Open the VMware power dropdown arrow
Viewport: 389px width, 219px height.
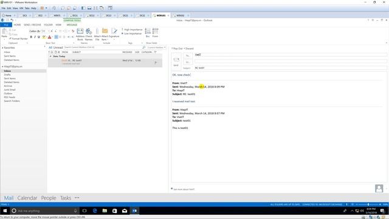[46, 8]
